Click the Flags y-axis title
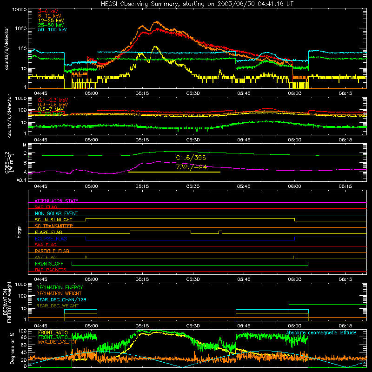Image resolution: width=372 pixels, height=372 pixels. (19, 232)
